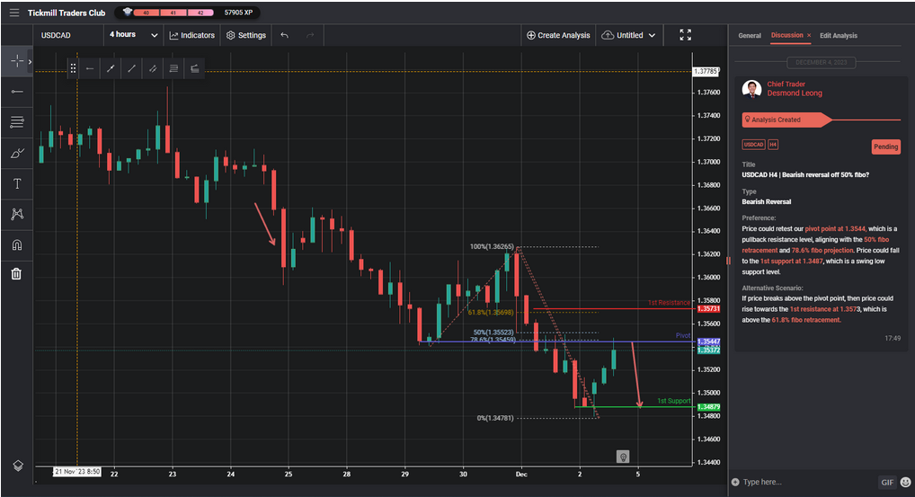Screen dimensions: 915x497
Task: Click Create Analysis
Action: pos(558,35)
